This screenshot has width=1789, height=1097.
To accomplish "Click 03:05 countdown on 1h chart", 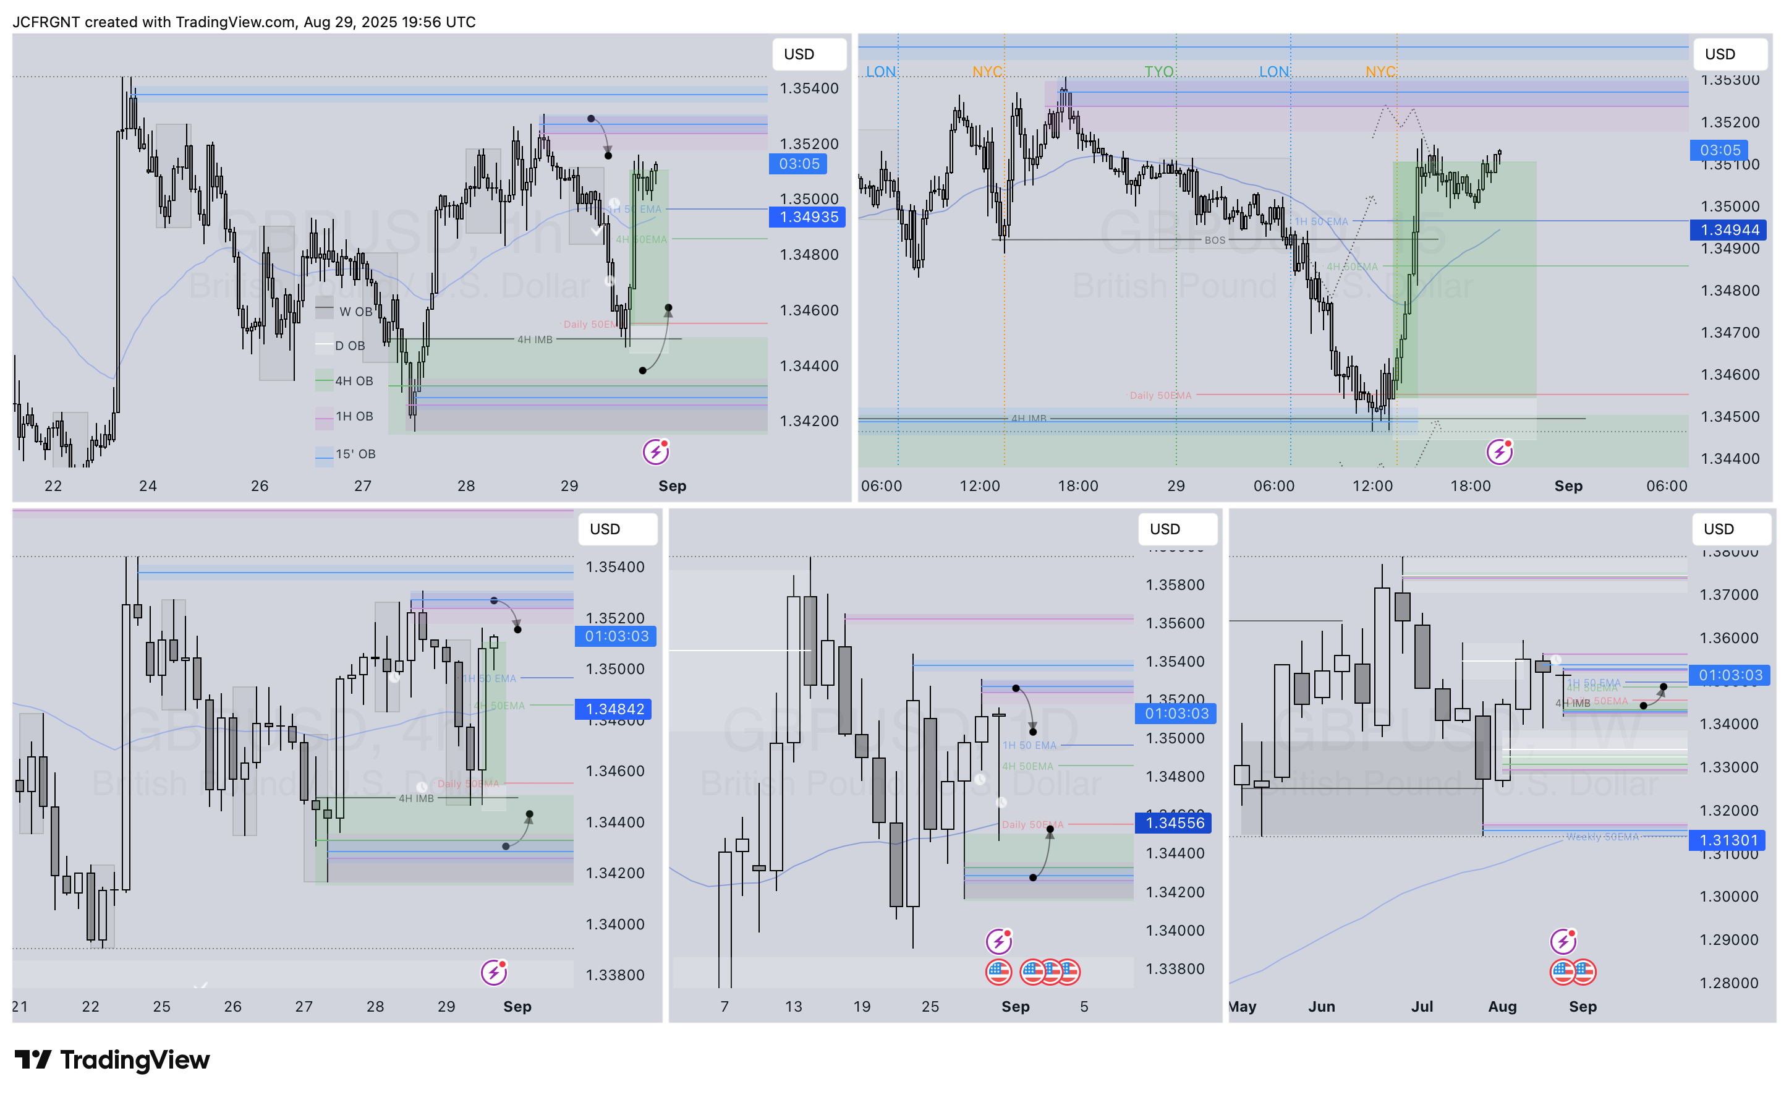I will tap(799, 164).
